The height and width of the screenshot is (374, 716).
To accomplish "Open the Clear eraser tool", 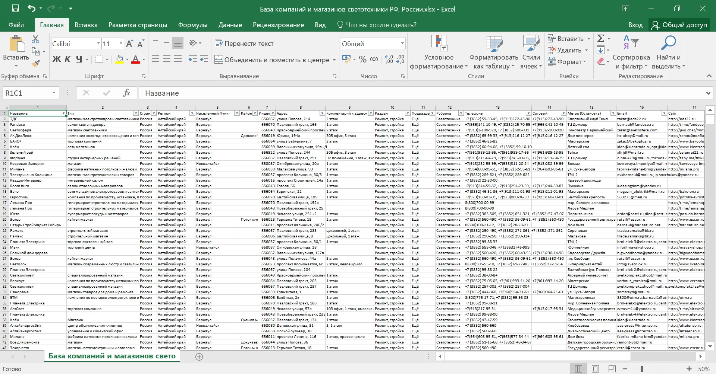I will pos(601,61).
